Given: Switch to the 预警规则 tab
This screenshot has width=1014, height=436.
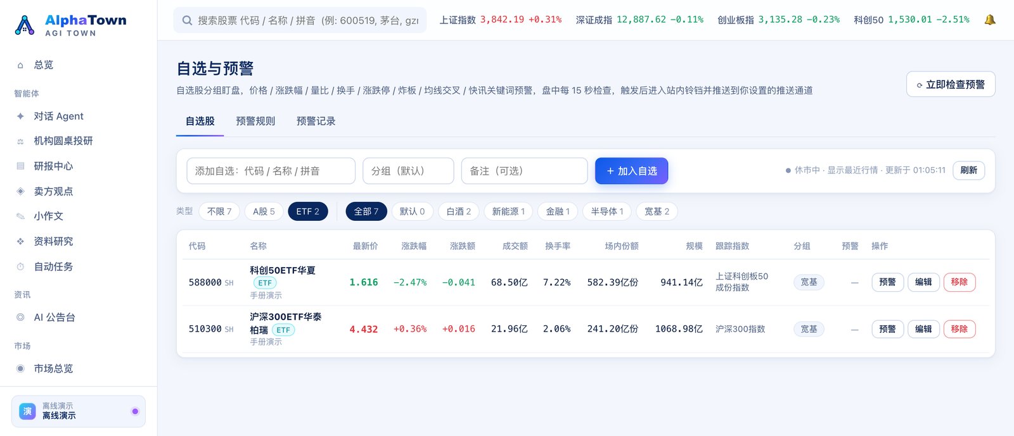Looking at the screenshot, I should pyautogui.click(x=255, y=121).
